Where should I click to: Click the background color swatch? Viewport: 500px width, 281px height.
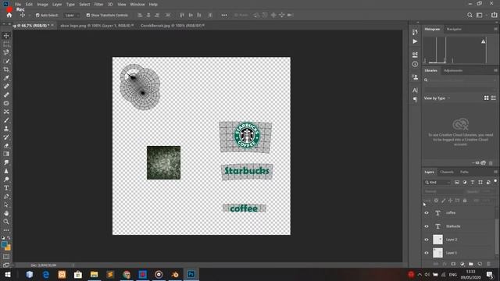click(x=9, y=247)
